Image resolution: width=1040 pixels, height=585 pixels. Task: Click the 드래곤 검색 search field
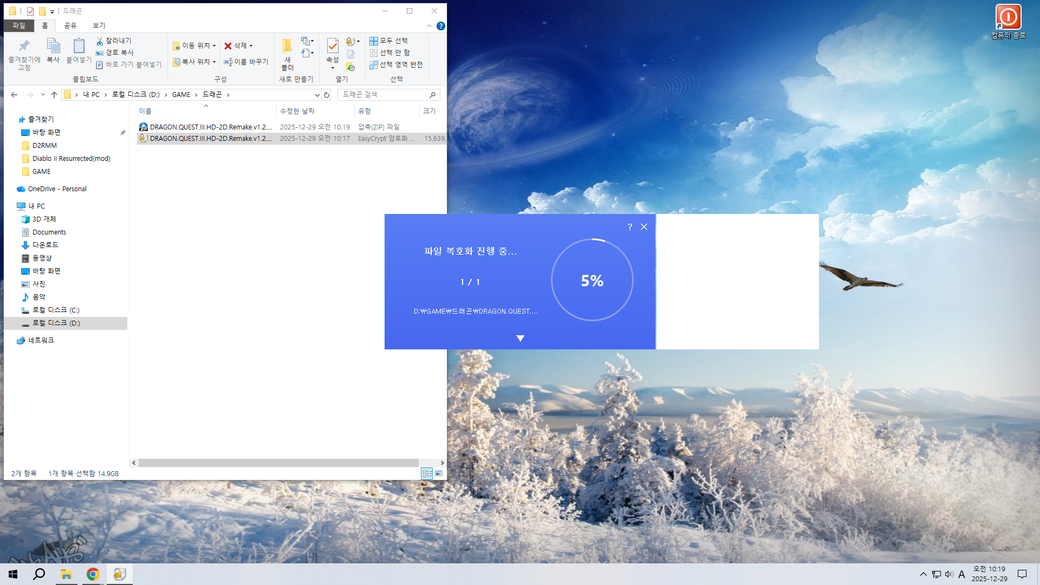[388, 95]
